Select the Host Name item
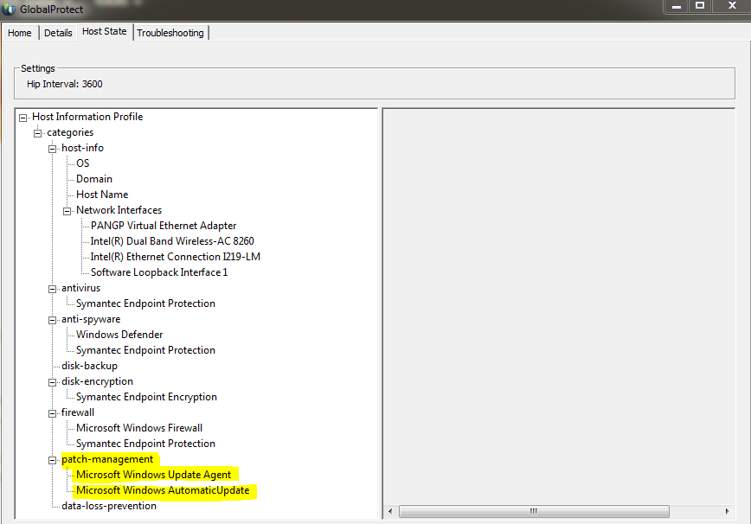This screenshot has width=751, height=524. coord(102,195)
